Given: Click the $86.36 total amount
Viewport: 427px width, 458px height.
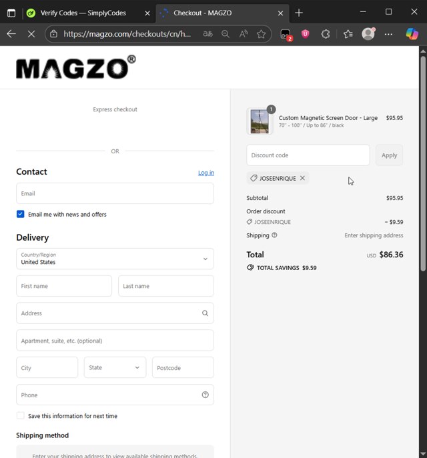Looking at the screenshot, I should 391,255.
